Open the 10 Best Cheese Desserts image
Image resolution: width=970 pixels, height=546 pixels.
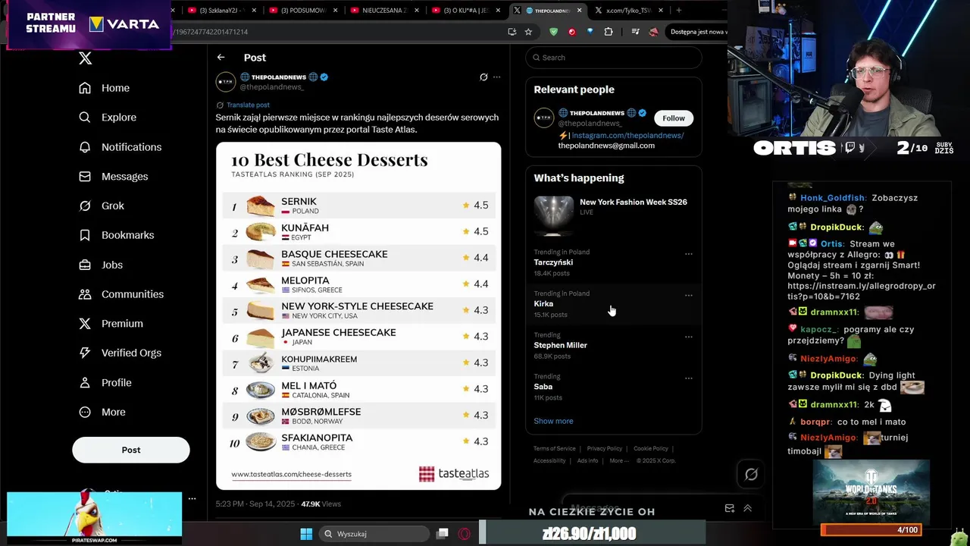point(358,315)
